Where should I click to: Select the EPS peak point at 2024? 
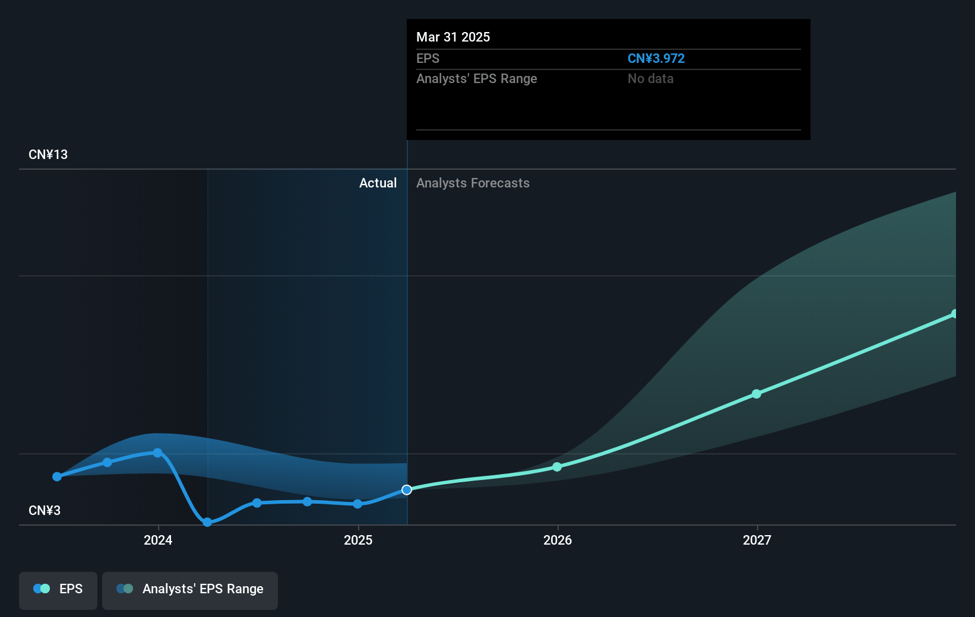click(x=157, y=453)
